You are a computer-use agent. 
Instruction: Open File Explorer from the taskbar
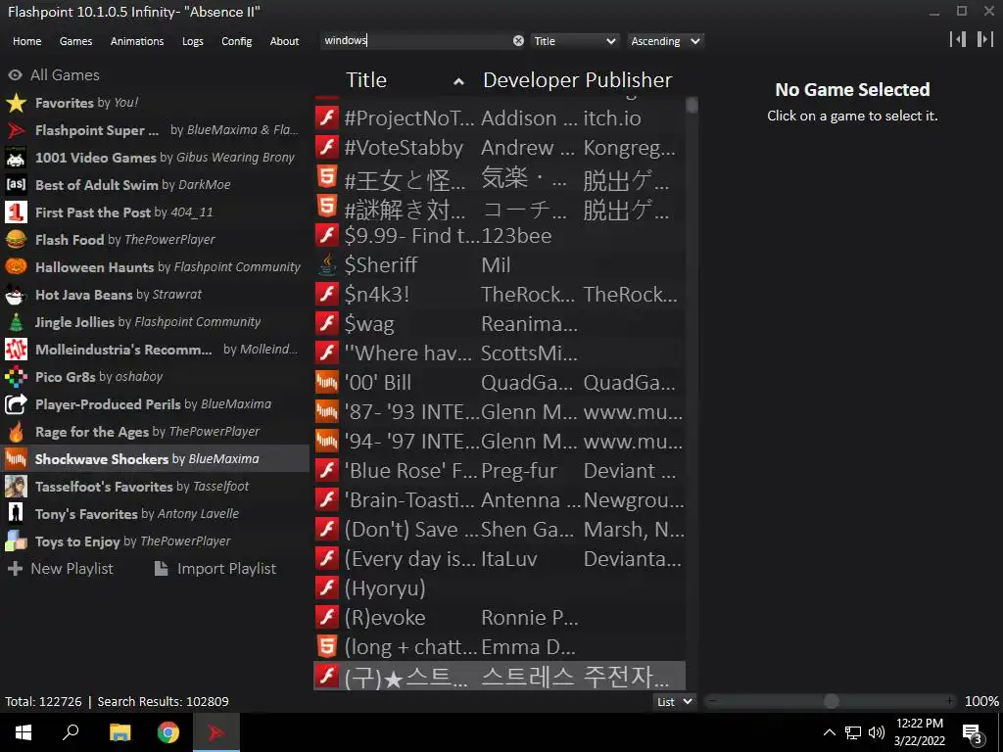[x=119, y=732]
